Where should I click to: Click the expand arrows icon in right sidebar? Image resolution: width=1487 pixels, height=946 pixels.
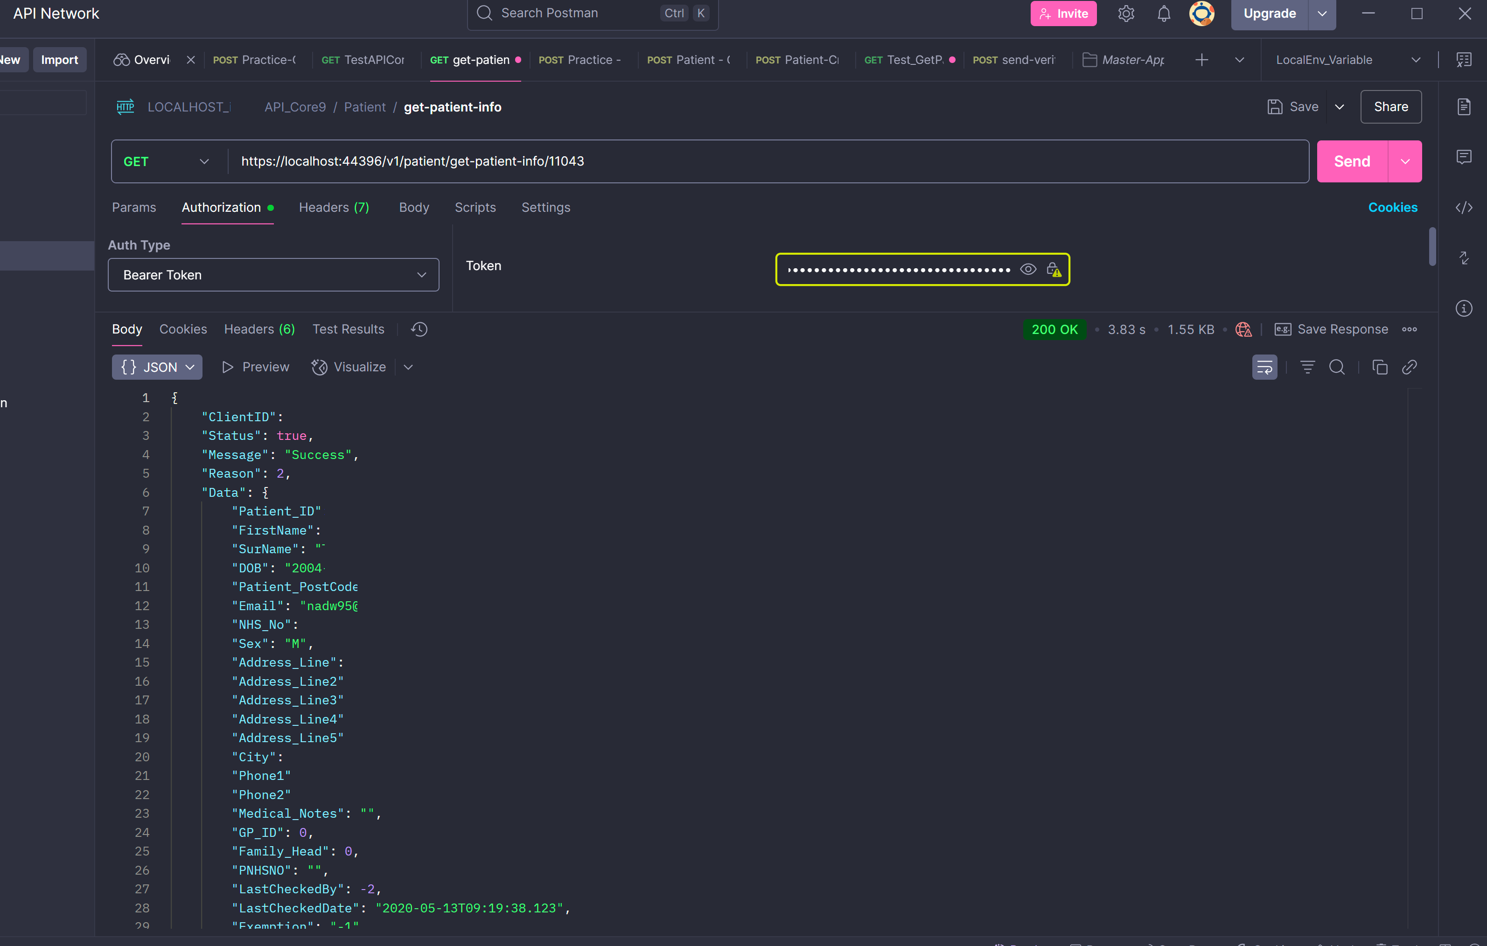click(x=1464, y=257)
